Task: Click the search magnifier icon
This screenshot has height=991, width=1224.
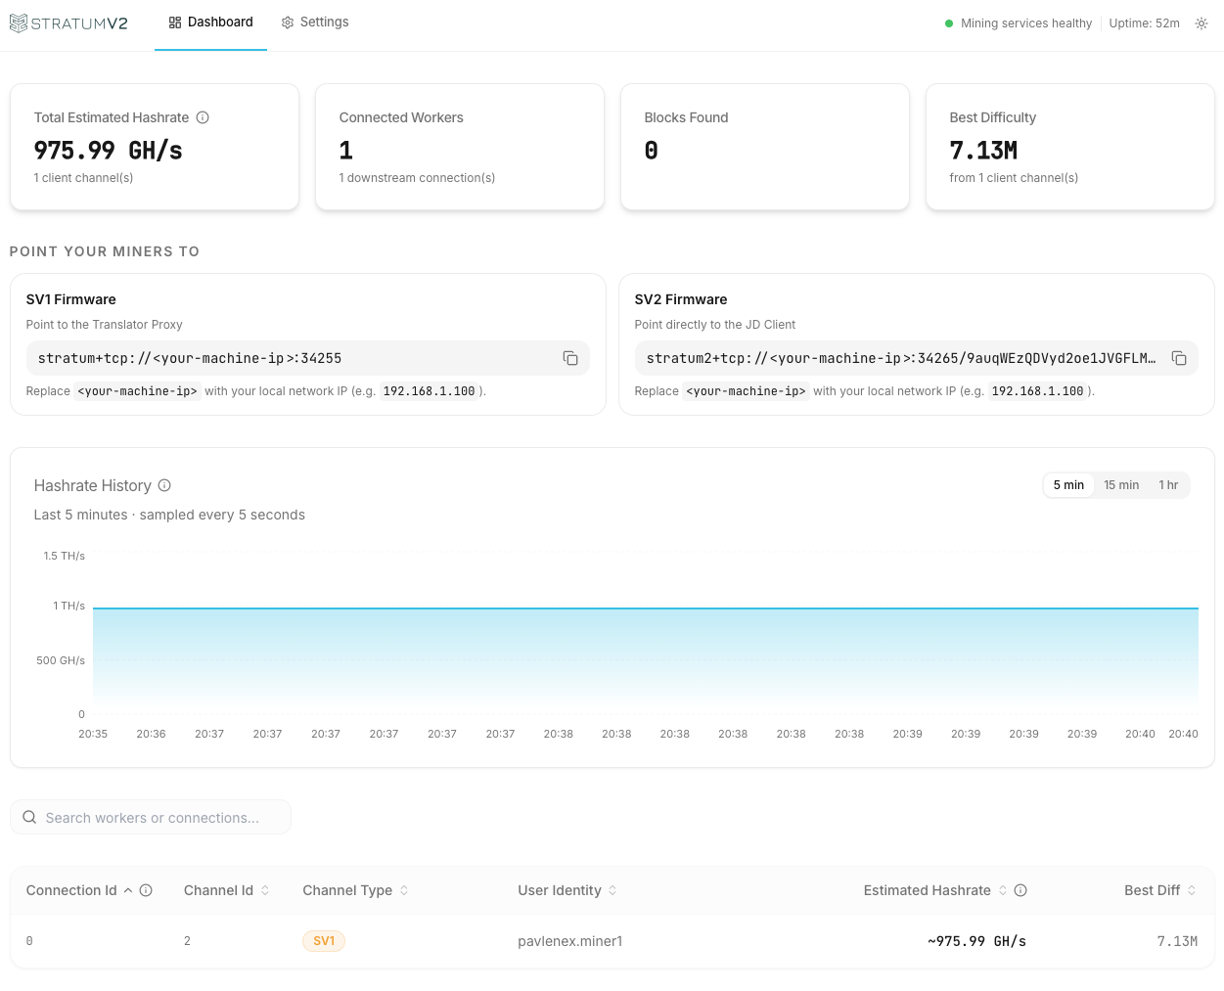Action: tap(28, 817)
